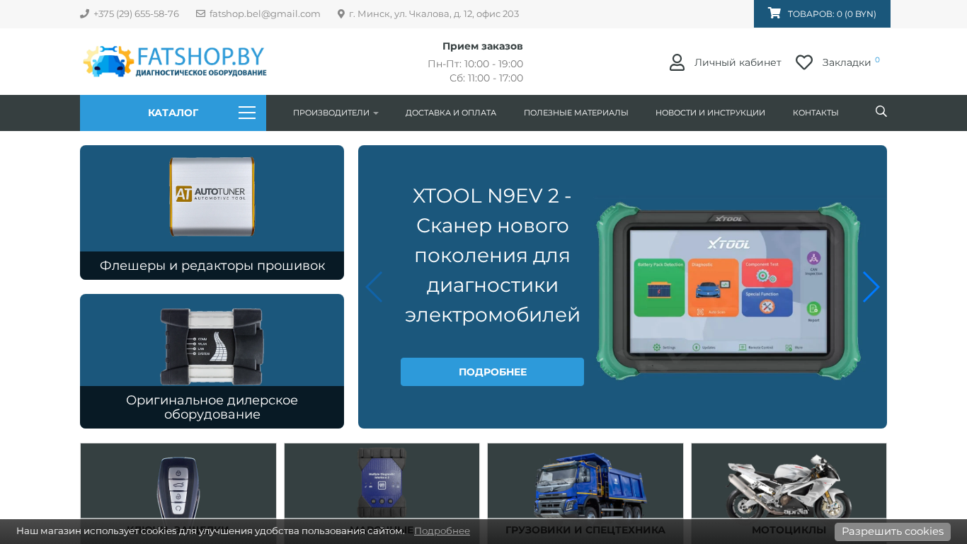Open Флешеры и редакторы прошивок category banner
This screenshot has width=967, height=544.
pyautogui.click(x=212, y=212)
